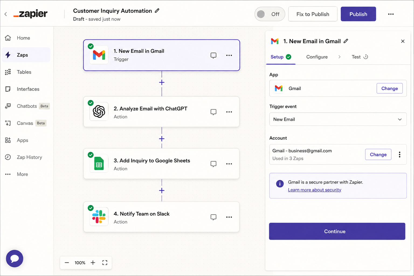Open Canvas Beta in the sidebar

click(x=26, y=123)
